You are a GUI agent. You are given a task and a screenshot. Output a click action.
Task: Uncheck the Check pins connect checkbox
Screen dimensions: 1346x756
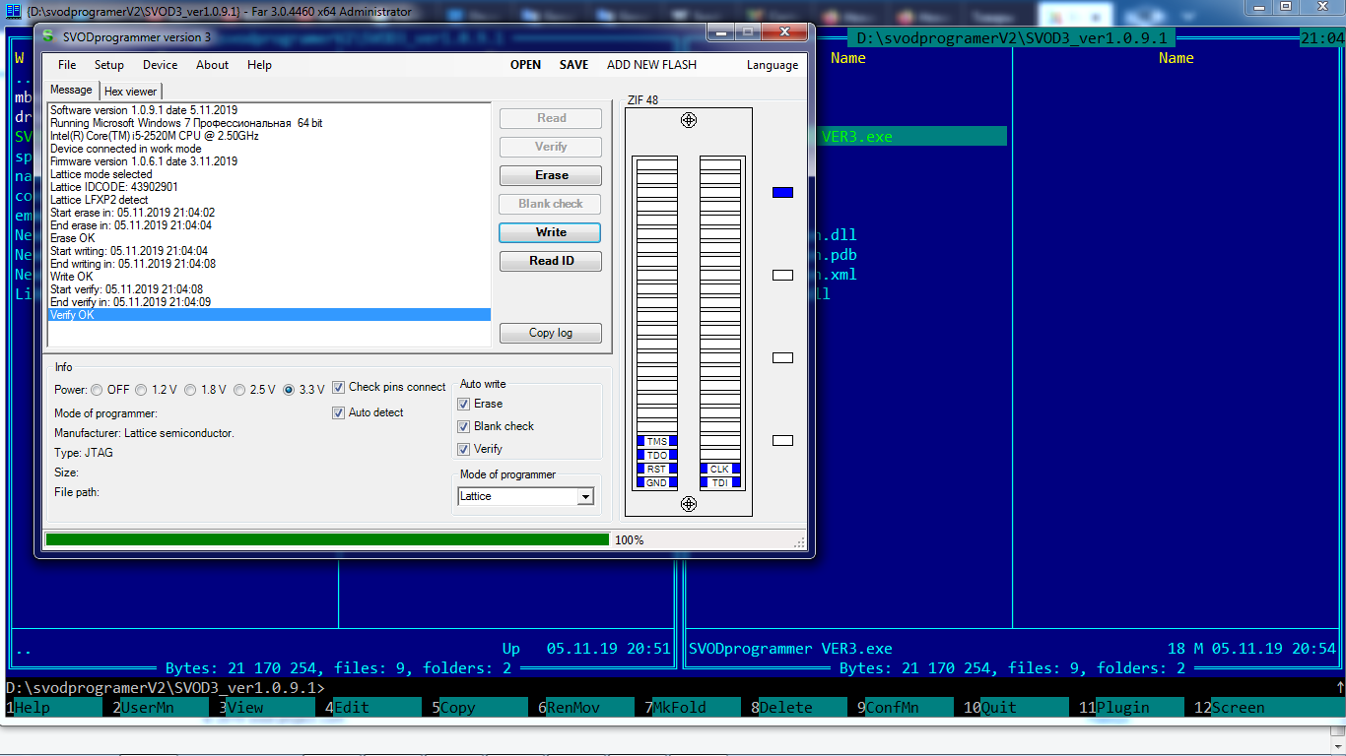click(338, 387)
